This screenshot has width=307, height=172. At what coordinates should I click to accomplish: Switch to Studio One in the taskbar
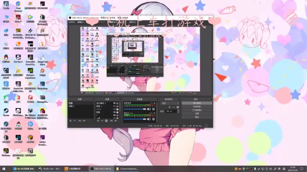[50, 169]
